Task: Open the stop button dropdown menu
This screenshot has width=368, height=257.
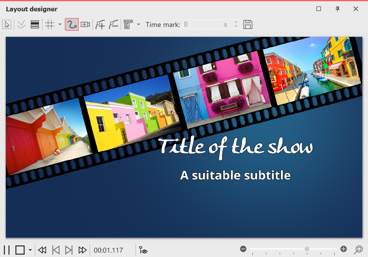Action: coord(30,250)
